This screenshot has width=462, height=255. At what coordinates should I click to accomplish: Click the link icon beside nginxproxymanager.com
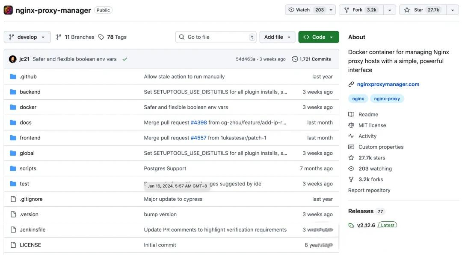(x=351, y=84)
